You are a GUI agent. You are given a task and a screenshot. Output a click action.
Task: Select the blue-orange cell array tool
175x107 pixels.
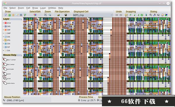[21, 15]
